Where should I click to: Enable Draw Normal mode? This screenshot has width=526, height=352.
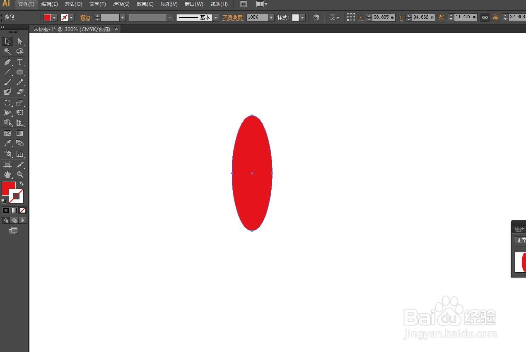6,220
